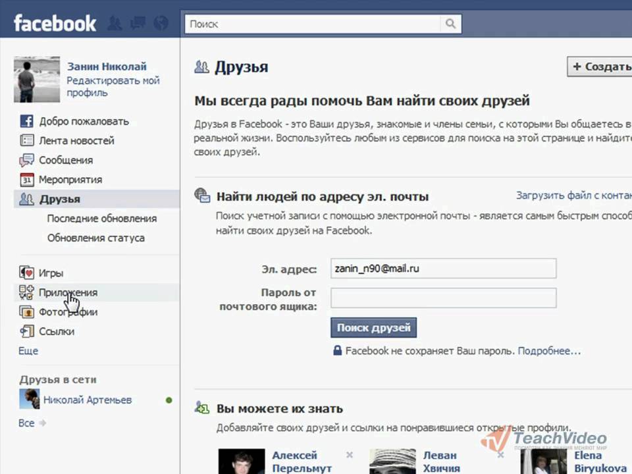Open Добро пожаловать menu item
Image resolution: width=632 pixels, height=474 pixels.
[84, 121]
